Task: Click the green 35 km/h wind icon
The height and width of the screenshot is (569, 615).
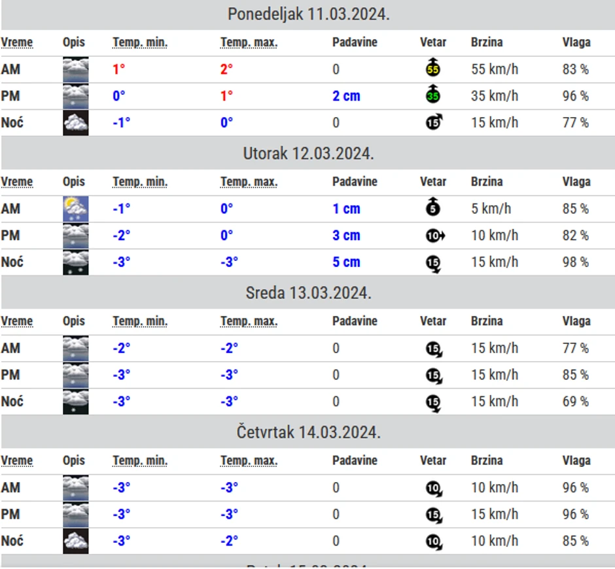Action: point(432,95)
